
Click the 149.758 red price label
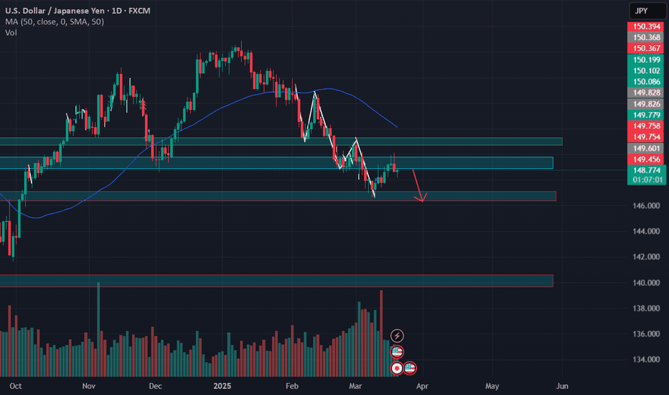646,126
